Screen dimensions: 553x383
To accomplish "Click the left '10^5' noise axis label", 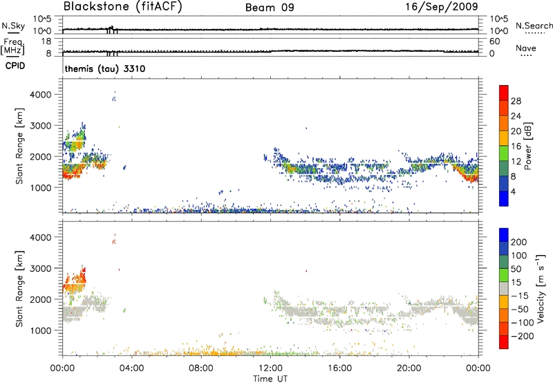I will click(42, 19).
